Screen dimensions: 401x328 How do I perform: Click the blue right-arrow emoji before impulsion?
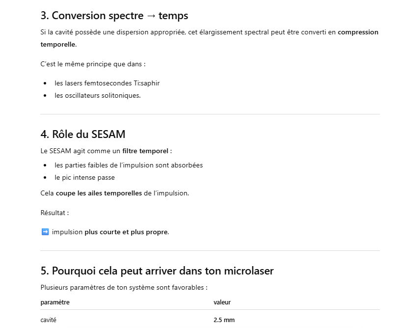coord(45,232)
